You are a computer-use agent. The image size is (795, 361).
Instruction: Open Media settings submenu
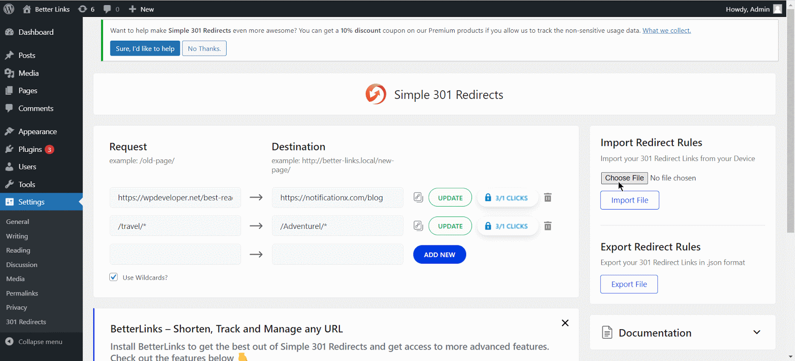[15, 279]
